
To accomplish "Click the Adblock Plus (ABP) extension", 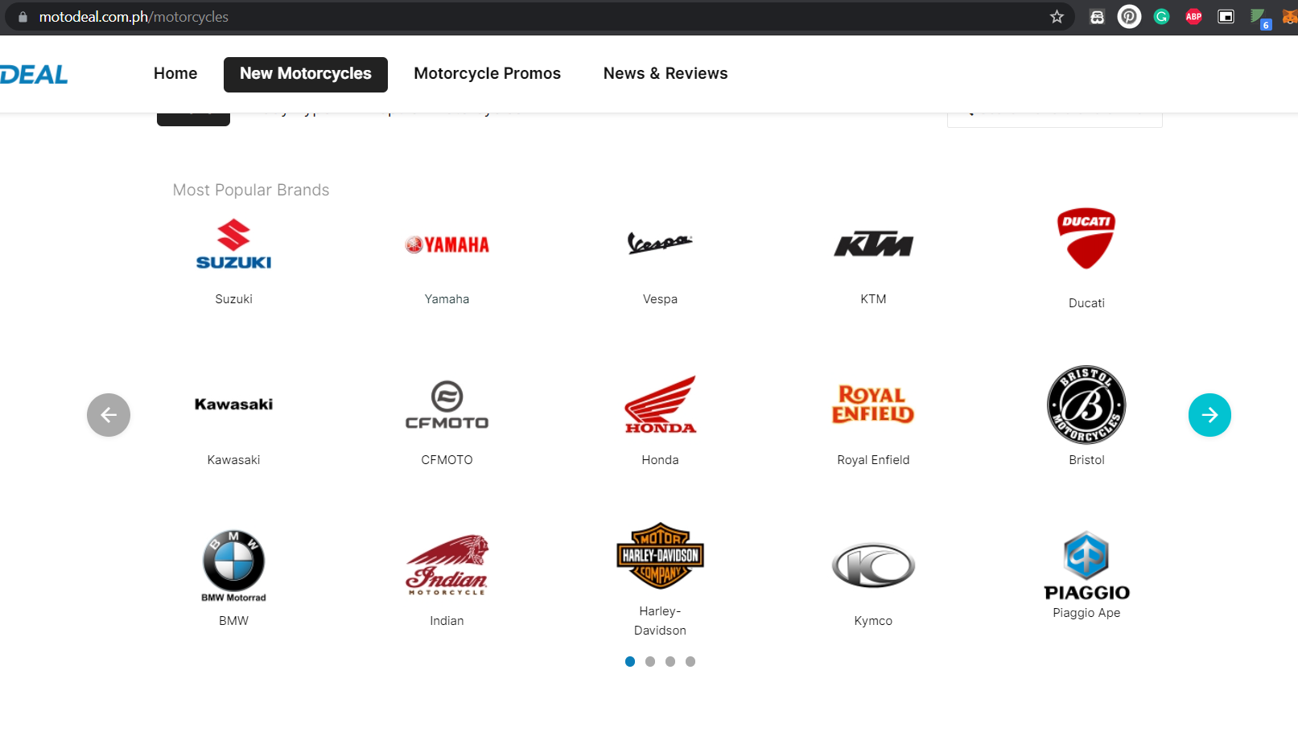I will click(1193, 17).
